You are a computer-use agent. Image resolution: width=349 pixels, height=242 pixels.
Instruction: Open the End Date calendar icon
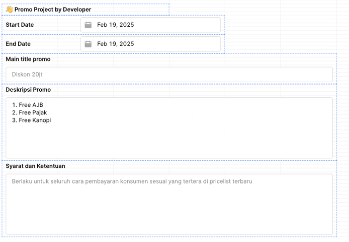[x=88, y=44]
